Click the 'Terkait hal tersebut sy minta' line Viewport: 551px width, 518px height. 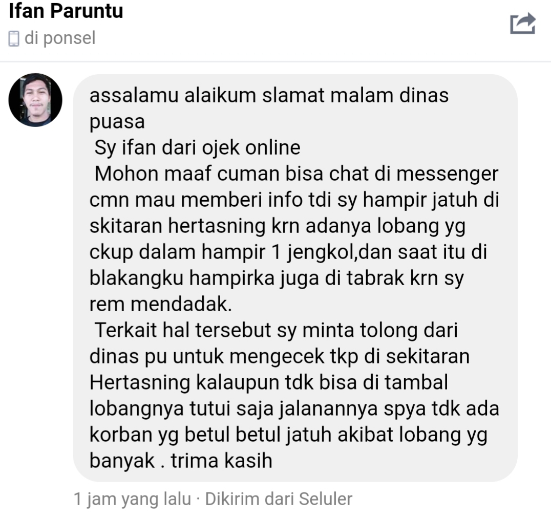(x=276, y=330)
